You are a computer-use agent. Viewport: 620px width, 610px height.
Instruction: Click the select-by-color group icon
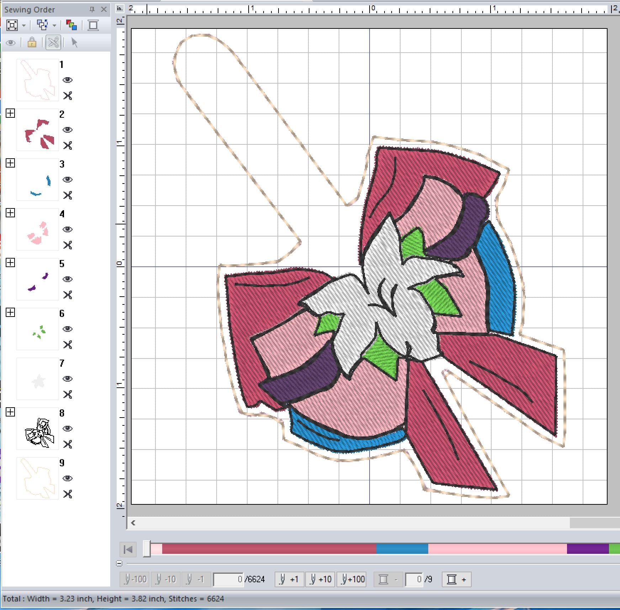pos(42,25)
